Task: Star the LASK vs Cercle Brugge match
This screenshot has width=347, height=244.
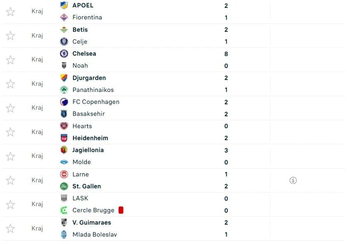Action: point(10,204)
